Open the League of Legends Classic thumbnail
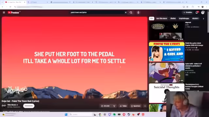 click(167, 31)
